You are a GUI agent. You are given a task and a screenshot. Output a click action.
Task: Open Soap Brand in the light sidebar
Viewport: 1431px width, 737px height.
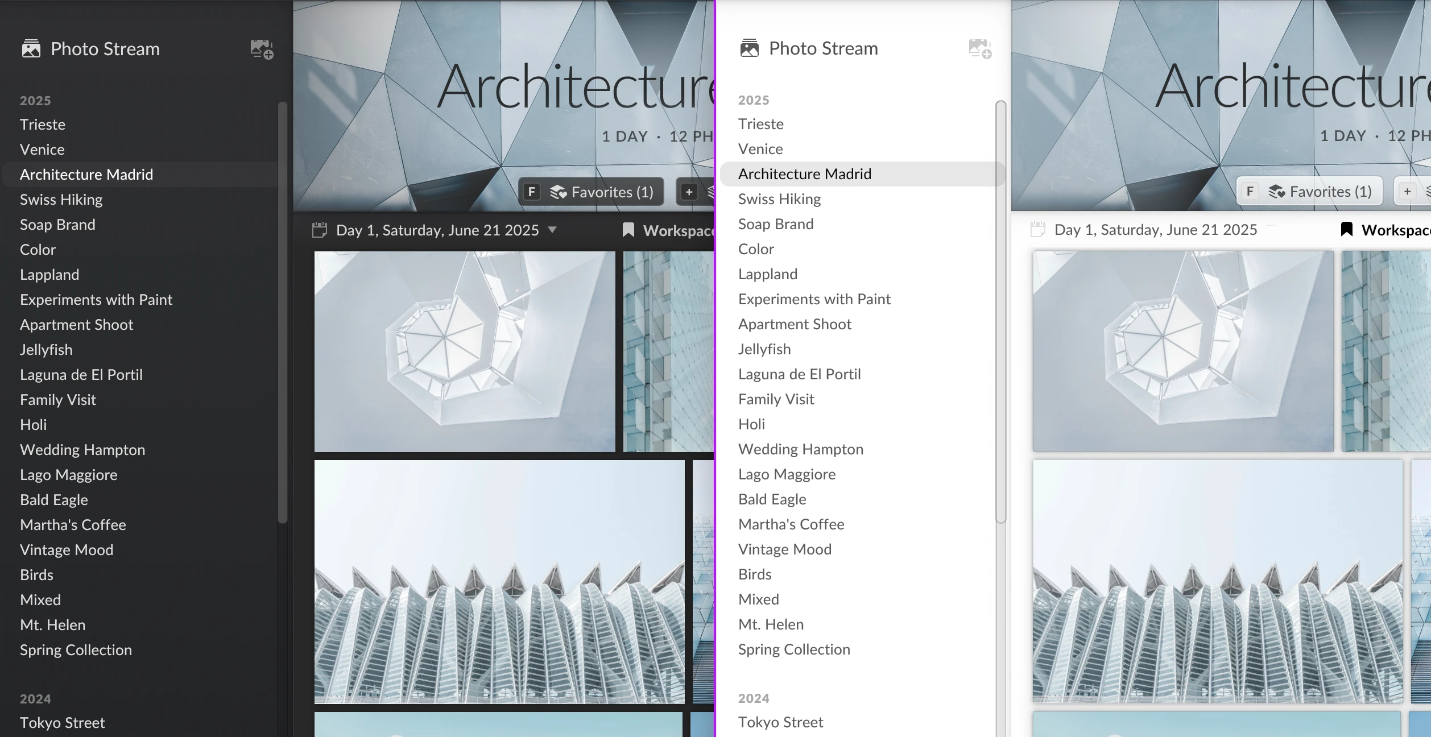[776, 224]
